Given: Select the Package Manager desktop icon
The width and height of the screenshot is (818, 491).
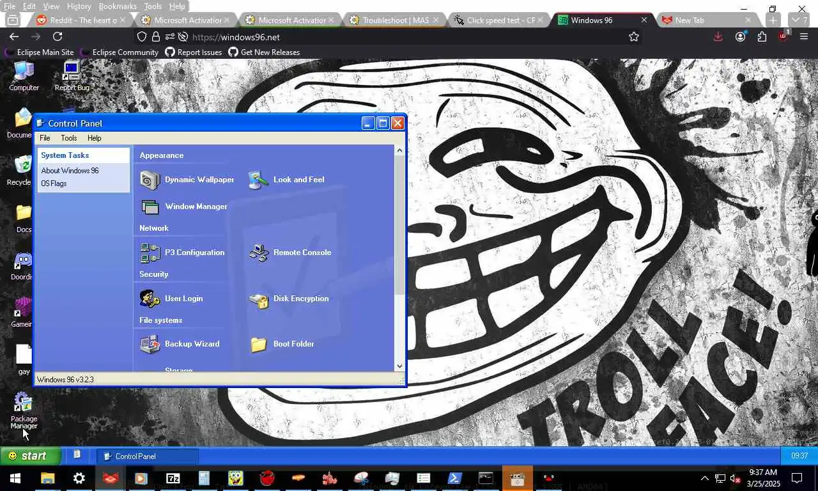Looking at the screenshot, I should tap(24, 411).
